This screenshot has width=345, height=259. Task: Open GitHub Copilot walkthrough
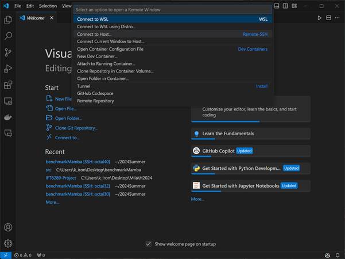[x=251, y=151]
